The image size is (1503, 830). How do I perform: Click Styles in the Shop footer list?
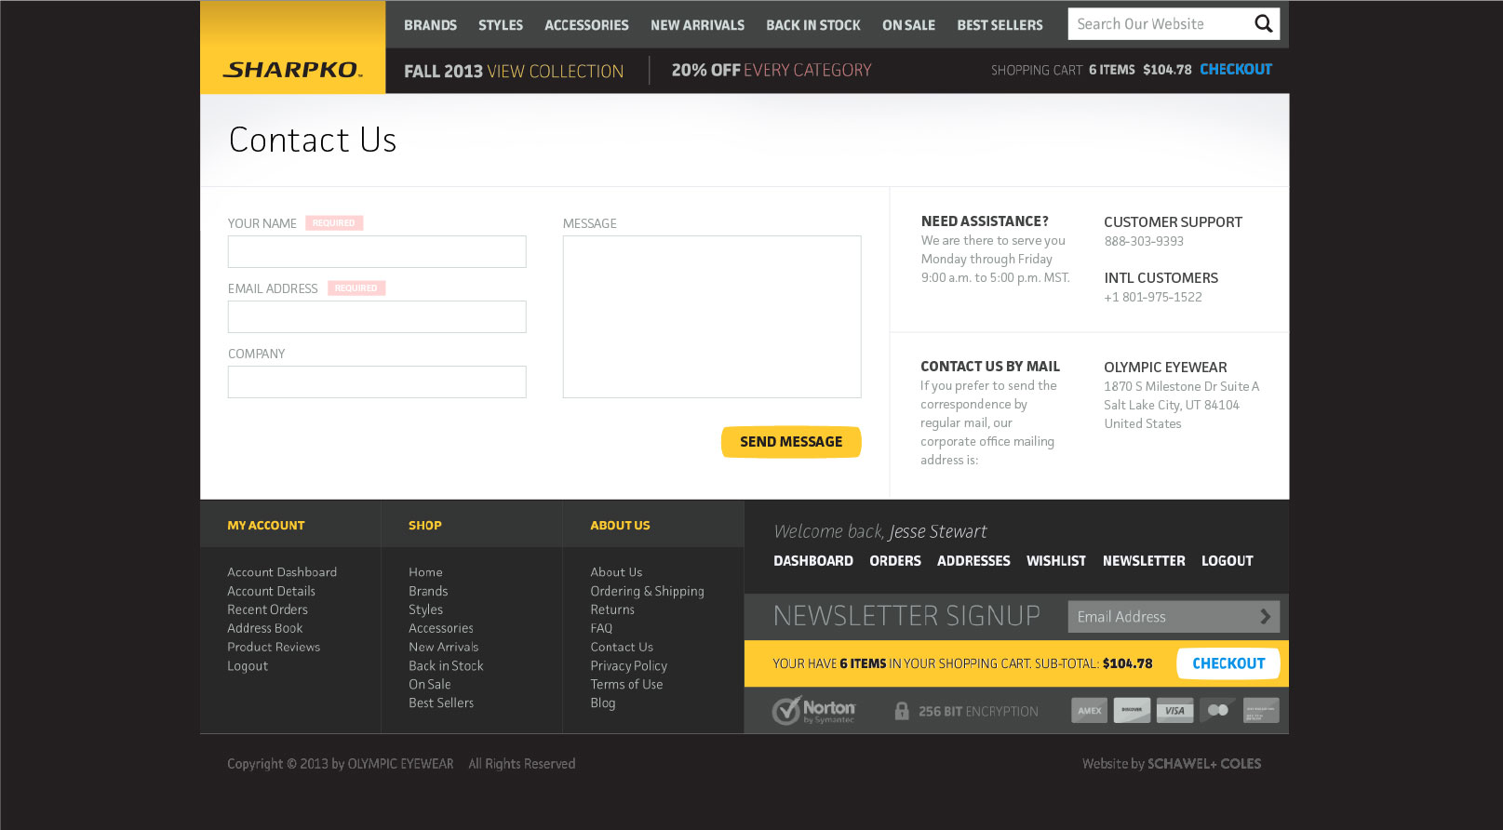click(x=425, y=609)
